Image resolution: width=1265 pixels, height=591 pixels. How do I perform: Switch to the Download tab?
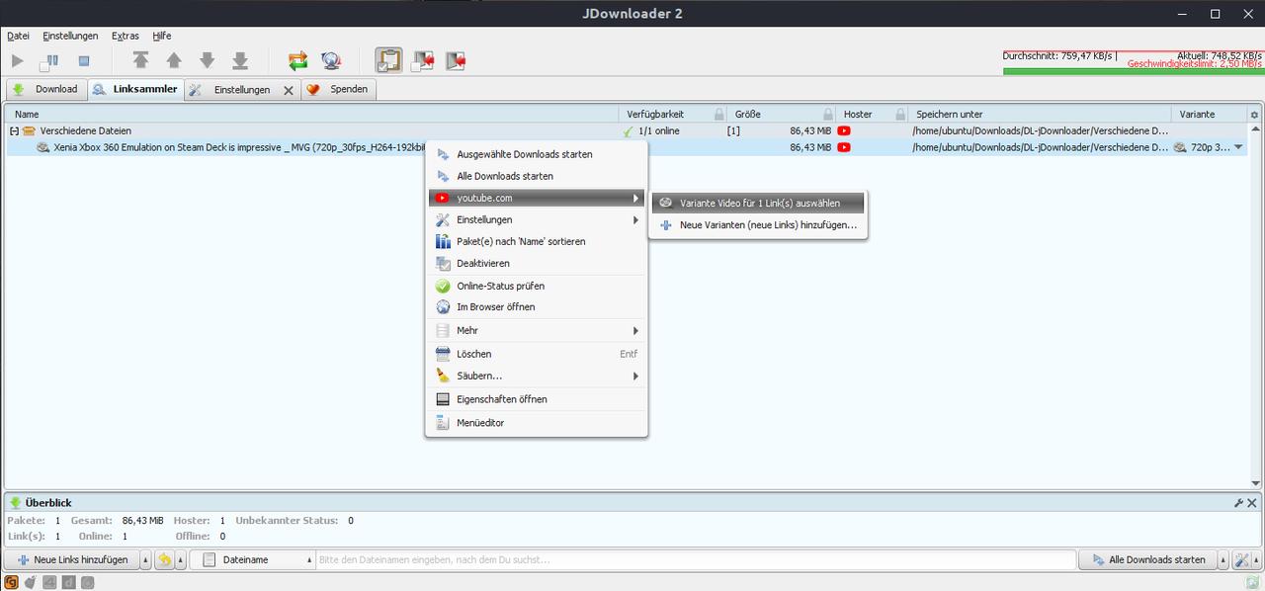coord(45,90)
